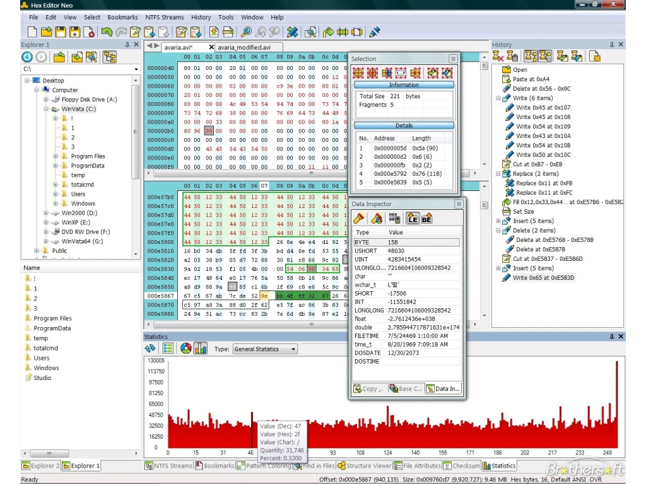Screen dimensions: 646x484
Task: Switch Statistics to list view icon
Action: (x=168, y=349)
